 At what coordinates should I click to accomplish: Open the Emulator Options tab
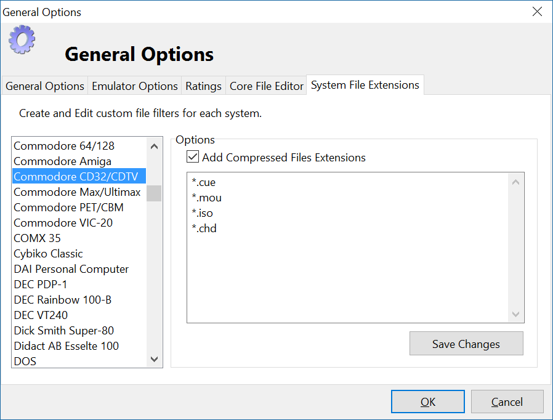click(x=135, y=86)
